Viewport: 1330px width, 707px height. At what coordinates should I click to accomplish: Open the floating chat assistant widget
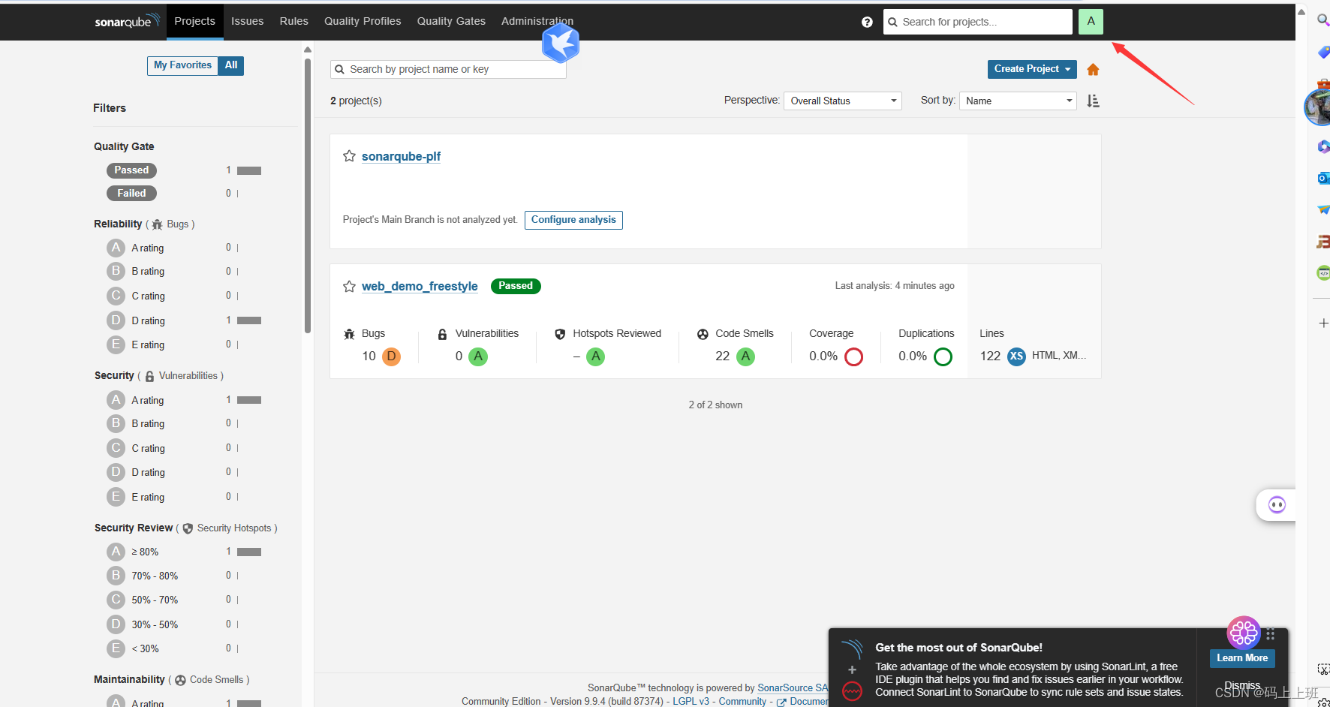pyautogui.click(x=1277, y=505)
